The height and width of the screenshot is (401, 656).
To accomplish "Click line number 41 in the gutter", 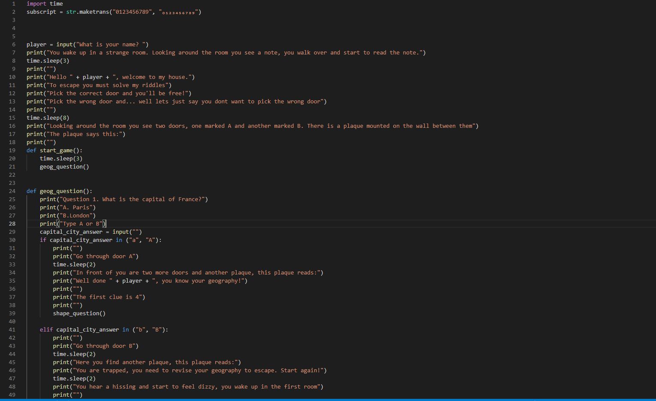I will coord(12,330).
